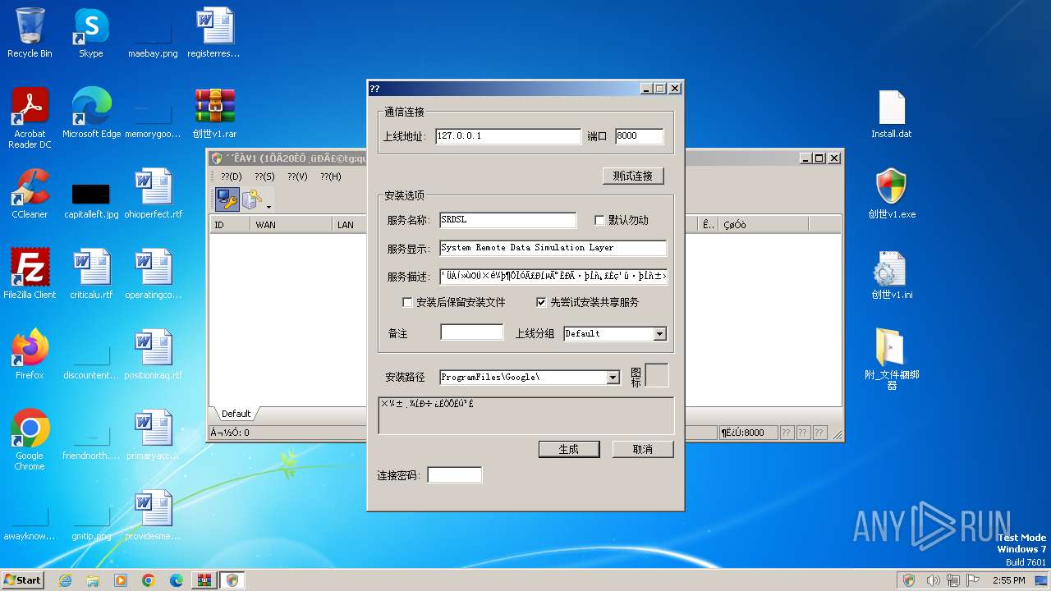Open the ??(S) menu

tap(264, 176)
